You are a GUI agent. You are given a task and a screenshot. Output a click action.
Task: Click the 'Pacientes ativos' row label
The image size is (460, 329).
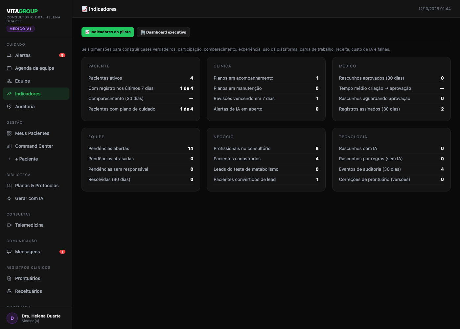(x=105, y=78)
